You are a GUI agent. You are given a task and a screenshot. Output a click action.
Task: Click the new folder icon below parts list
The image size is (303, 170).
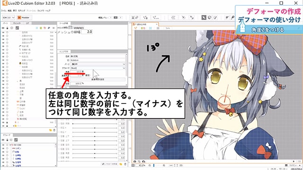(50, 130)
